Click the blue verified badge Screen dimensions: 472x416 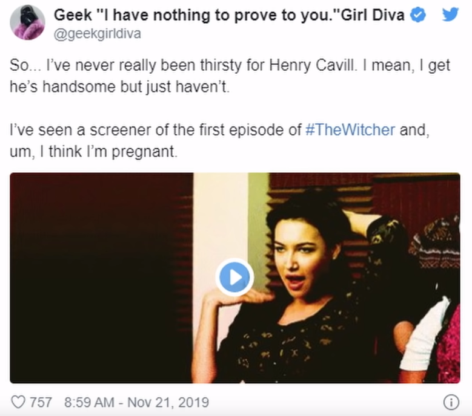[x=418, y=16]
